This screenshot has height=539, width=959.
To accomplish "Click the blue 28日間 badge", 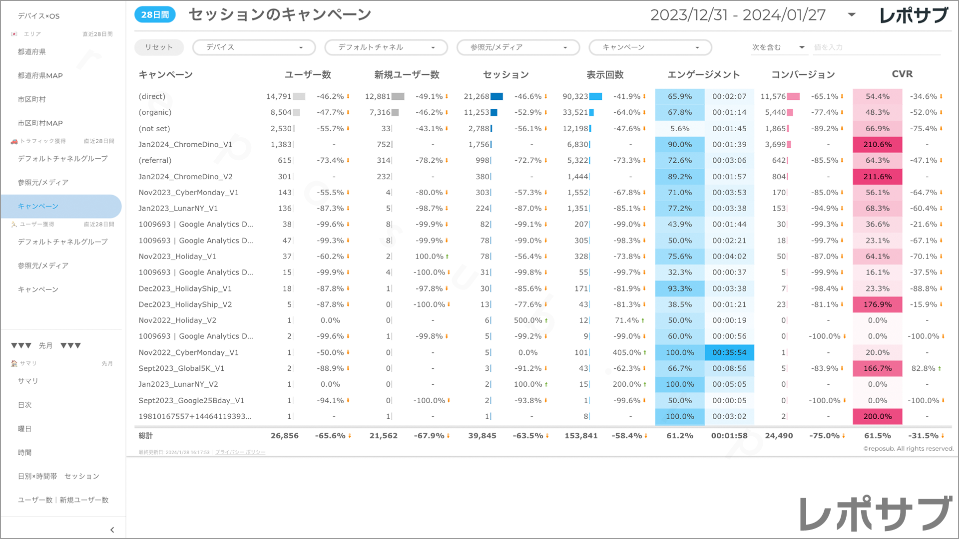I will point(155,15).
